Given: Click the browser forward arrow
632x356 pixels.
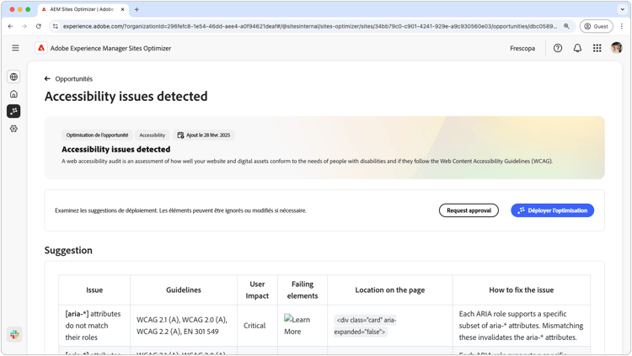Looking at the screenshot, I should coord(24,26).
